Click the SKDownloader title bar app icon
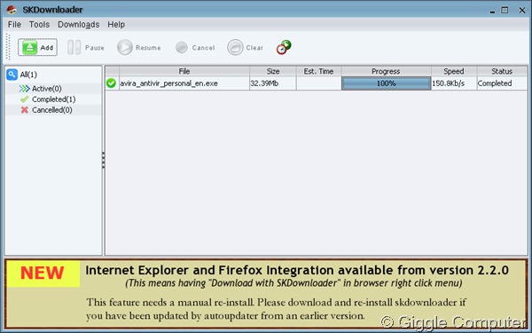The image size is (532, 333). tap(12, 10)
